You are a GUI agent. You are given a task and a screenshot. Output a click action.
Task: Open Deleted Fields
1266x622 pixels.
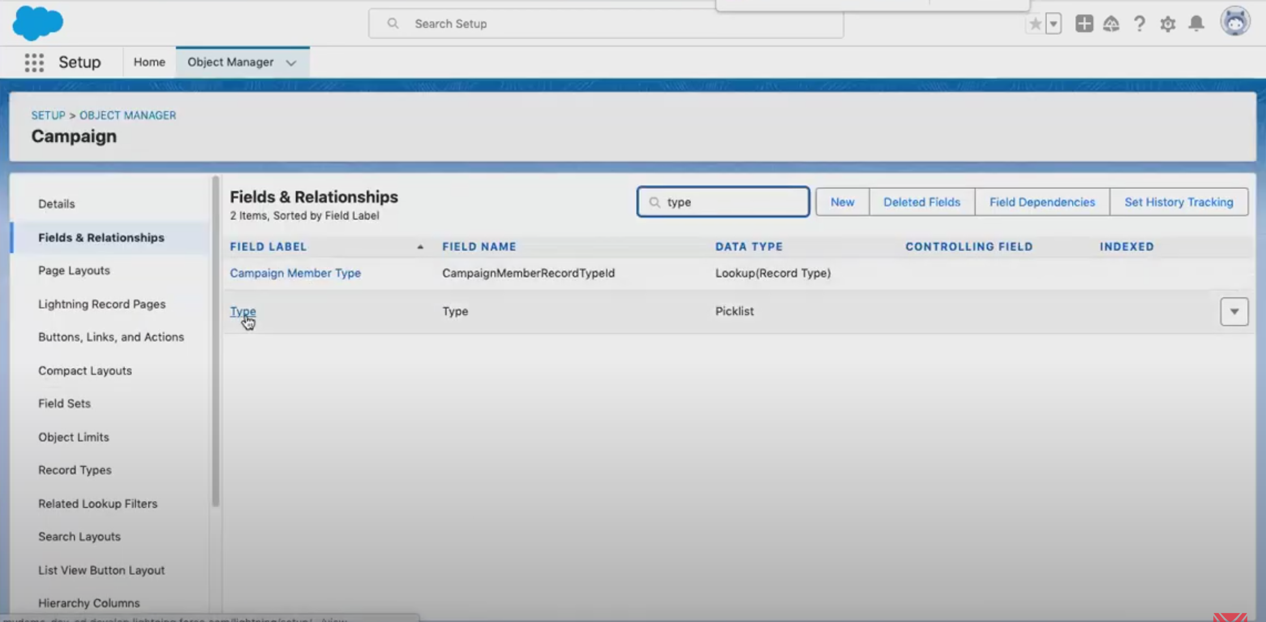coord(921,202)
